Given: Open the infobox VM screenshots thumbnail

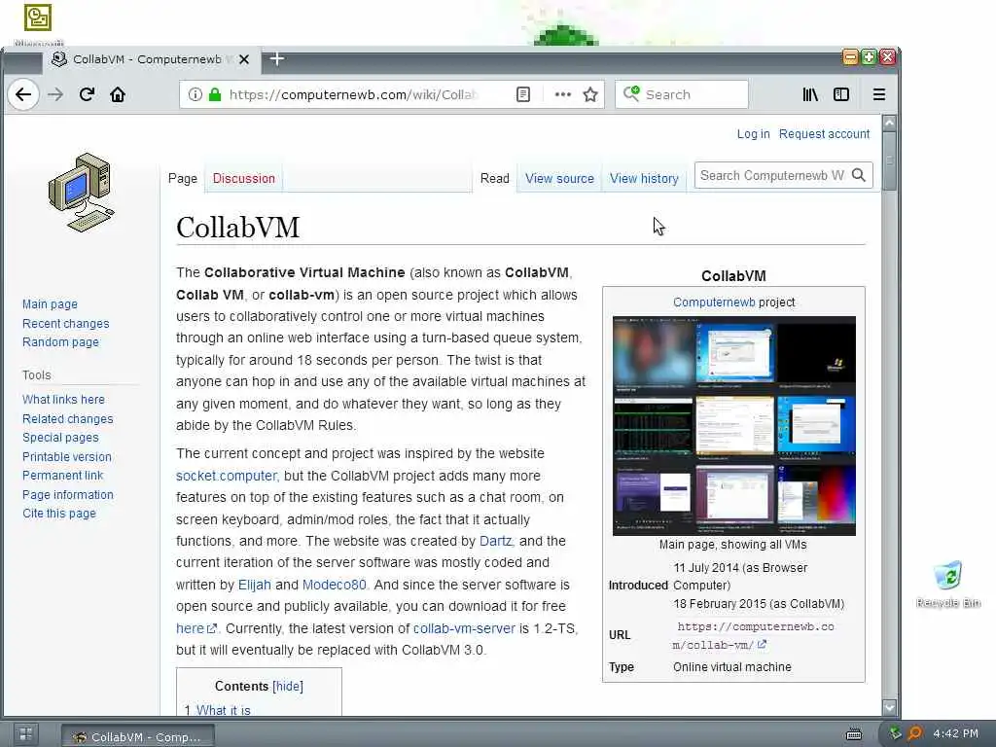Looking at the screenshot, I should (x=733, y=426).
